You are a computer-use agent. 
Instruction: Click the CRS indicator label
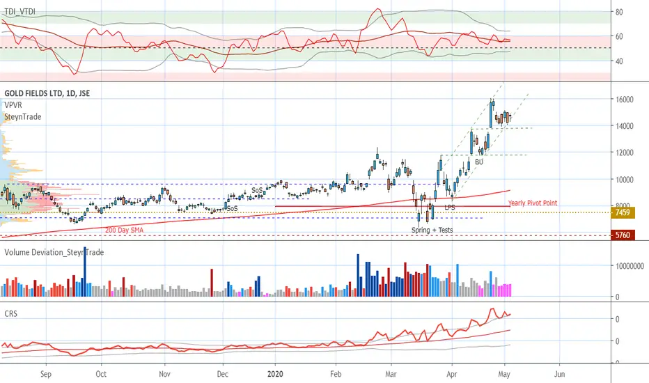(10, 313)
